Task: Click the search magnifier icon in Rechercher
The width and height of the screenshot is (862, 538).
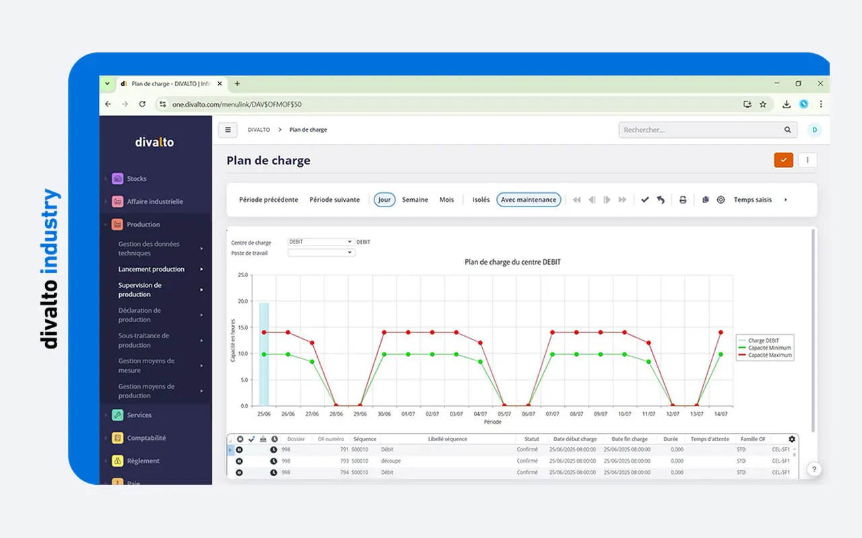Action: (x=788, y=130)
